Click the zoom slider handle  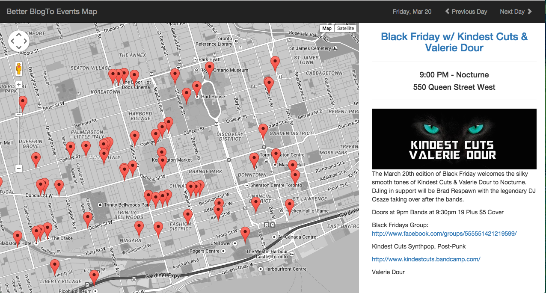19,114
